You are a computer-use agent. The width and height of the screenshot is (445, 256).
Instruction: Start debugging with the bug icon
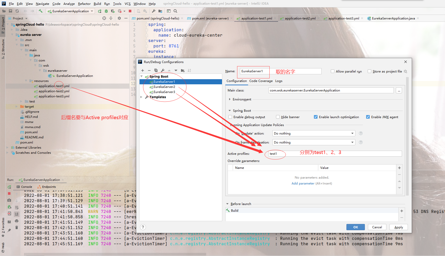pyautogui.click(x=106, y=11)
